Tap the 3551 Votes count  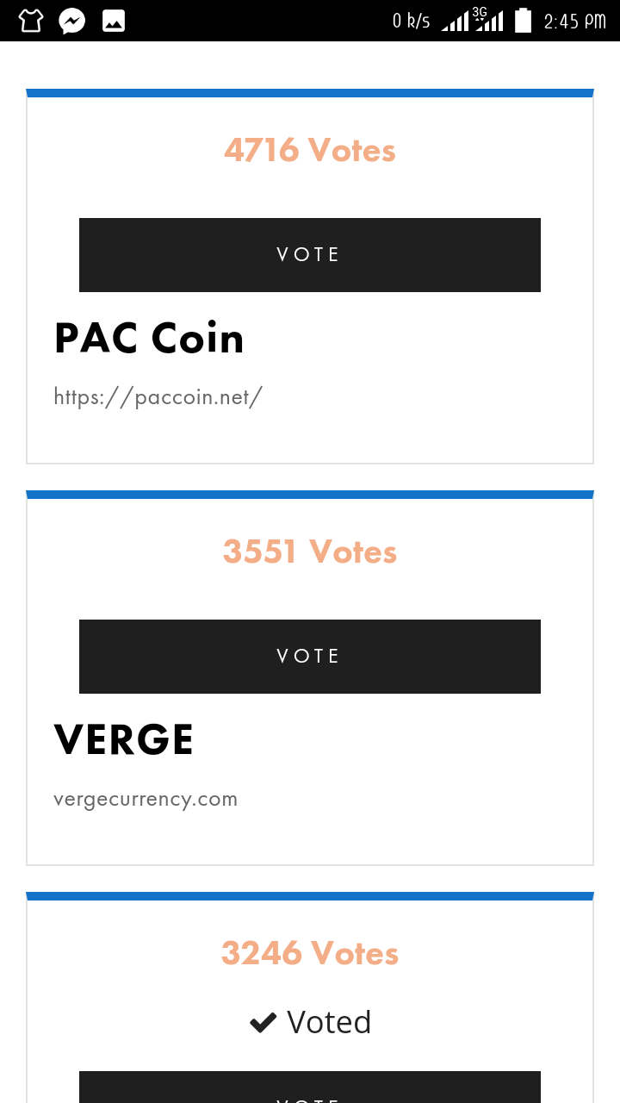pos(310,552)
